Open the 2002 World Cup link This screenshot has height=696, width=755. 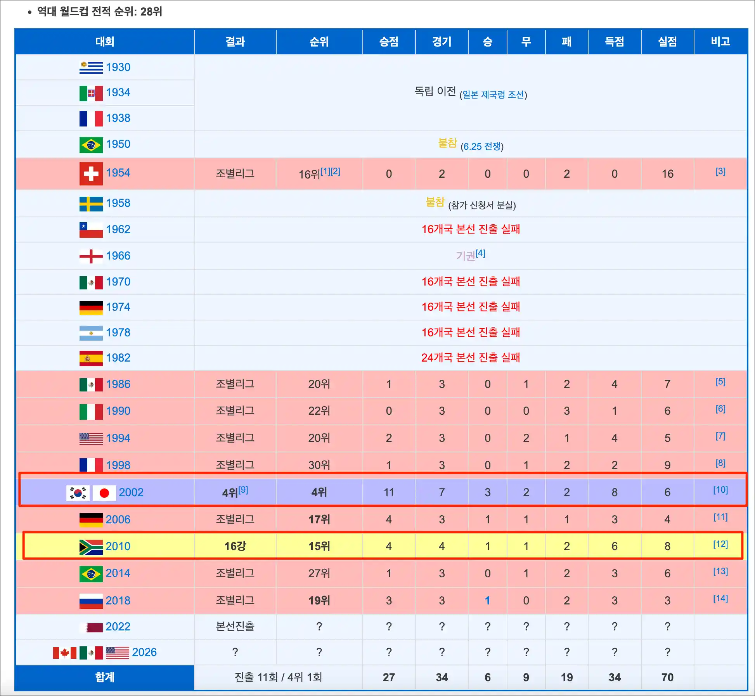pyautogui.click(x=131, y=492)
